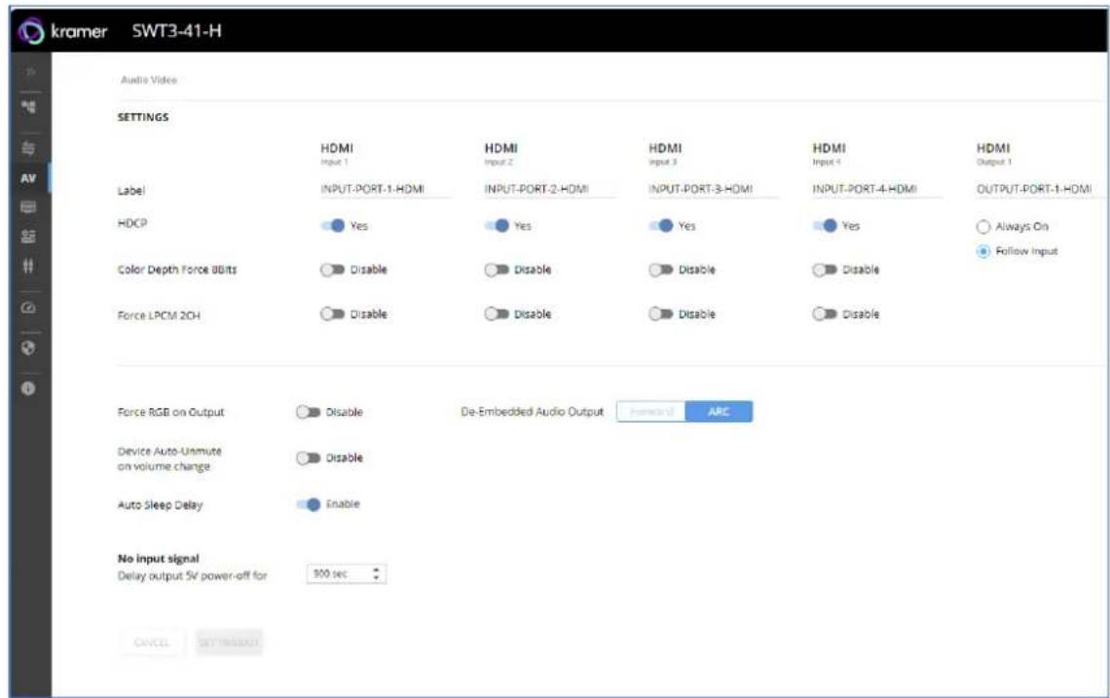This screenshot has height=698, width=1110.
Task: Click the Set Timeout button
Action: point(229,643)
